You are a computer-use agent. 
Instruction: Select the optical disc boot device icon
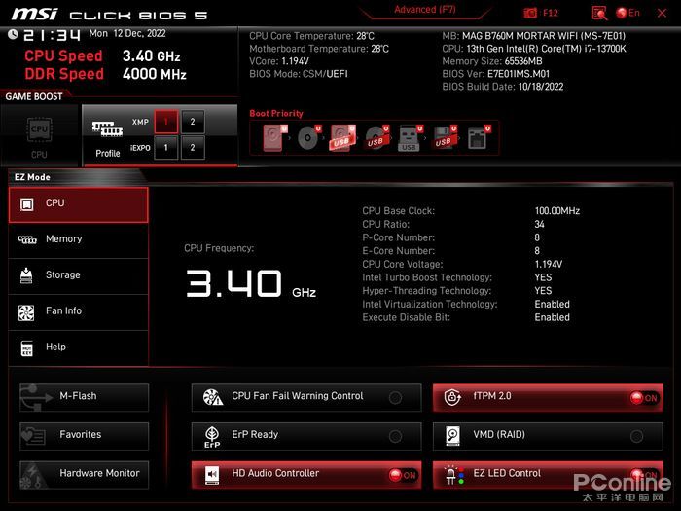tap(308, 138)
